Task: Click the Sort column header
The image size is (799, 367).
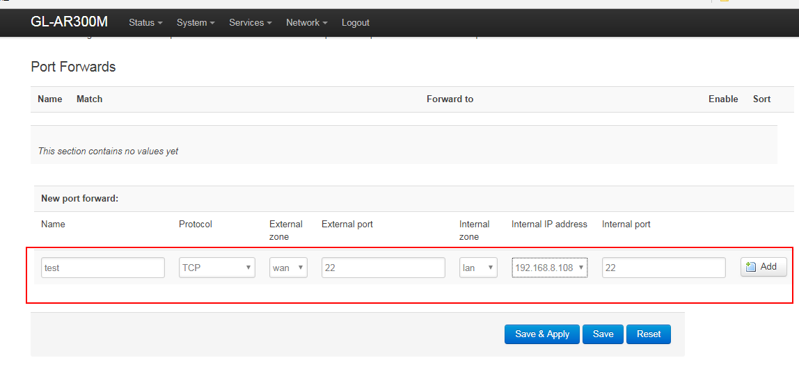Action: [x=761, y=99]
